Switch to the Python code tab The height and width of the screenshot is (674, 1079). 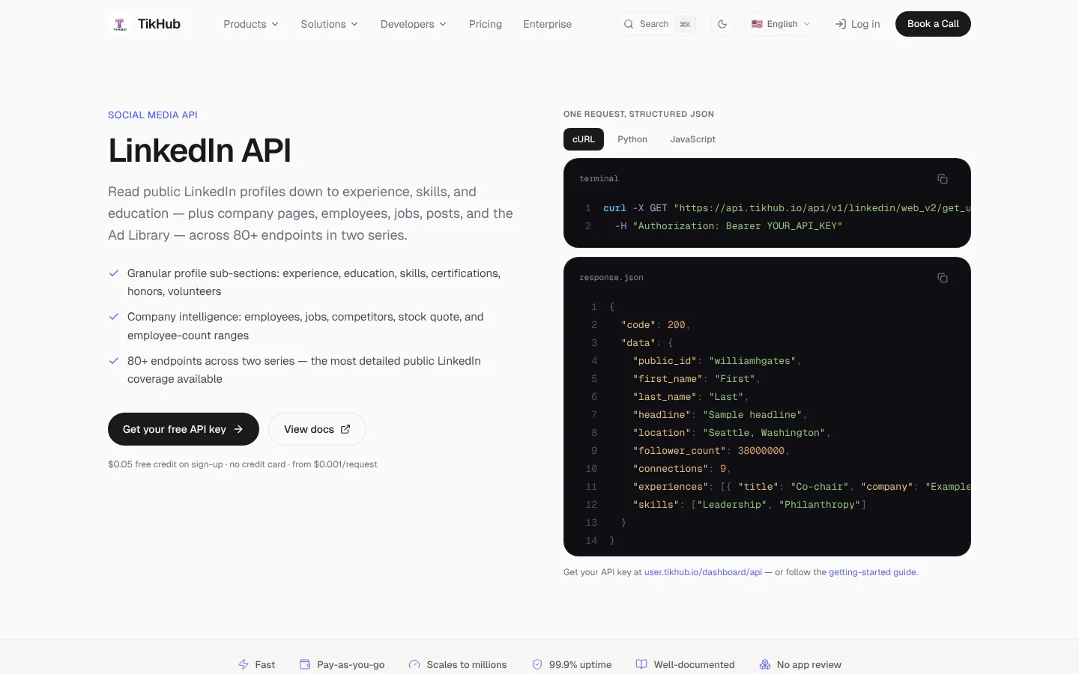click(x=632, y=139)
